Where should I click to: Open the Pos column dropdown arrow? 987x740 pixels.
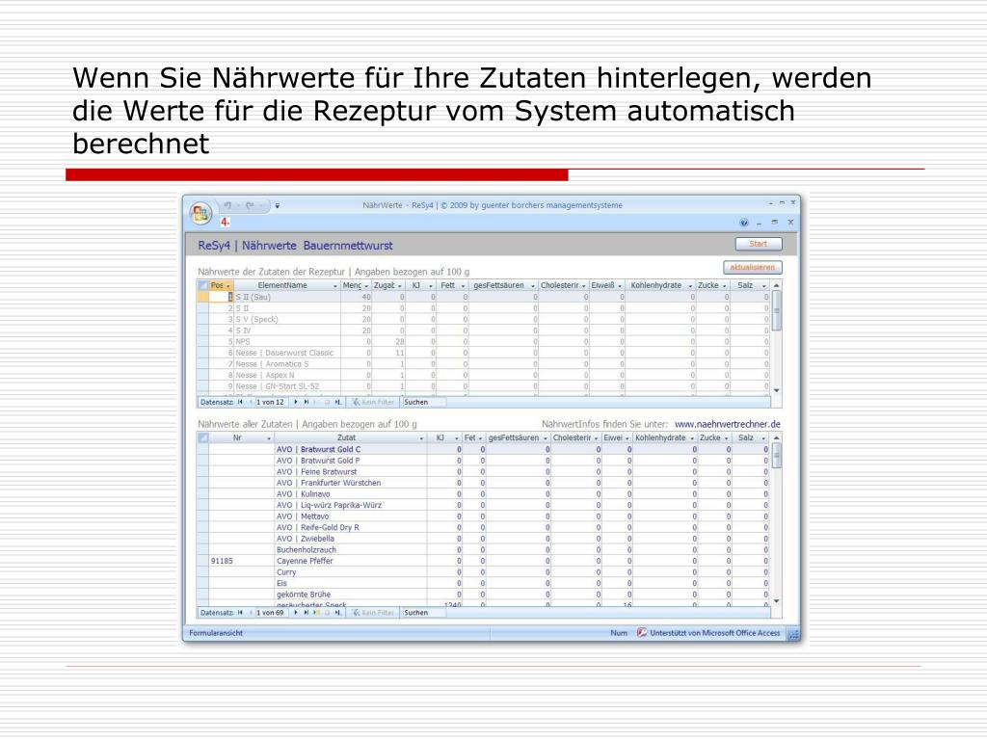point(227,286)
